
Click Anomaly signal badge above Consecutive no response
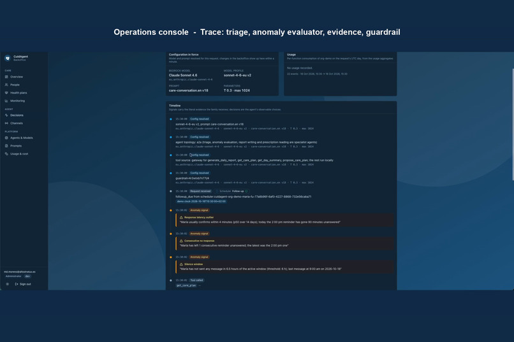click(199, 234)
